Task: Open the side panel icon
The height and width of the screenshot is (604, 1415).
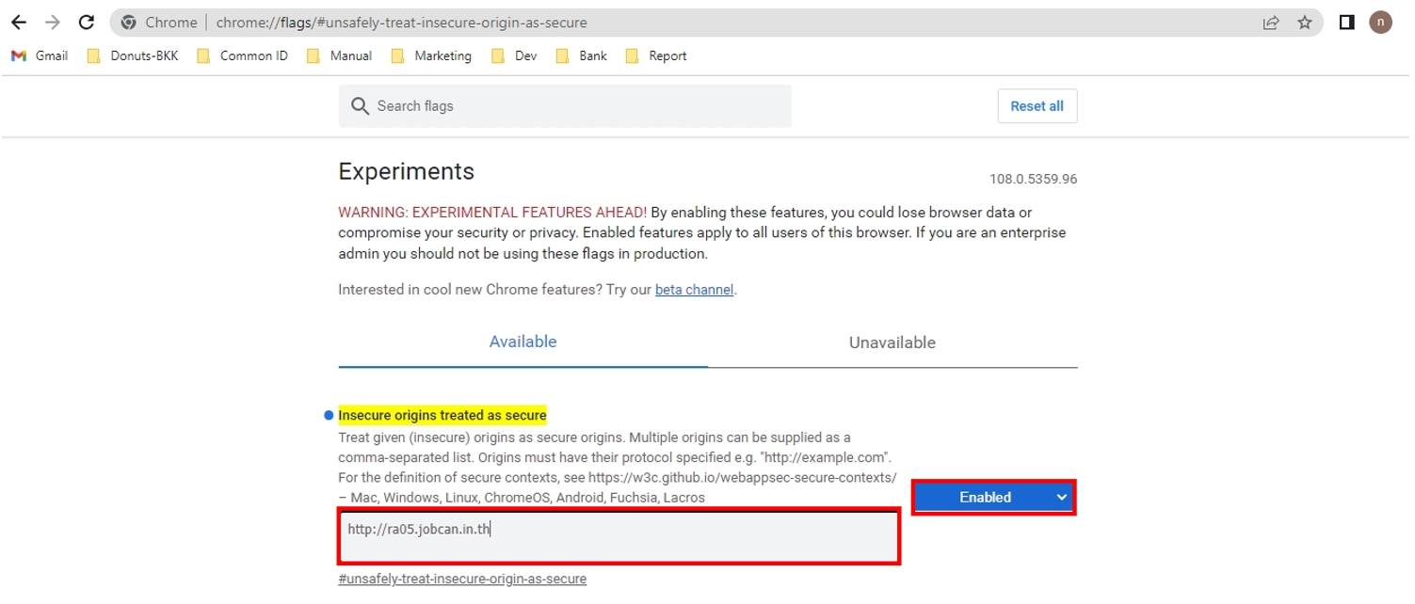Action: click(1346, 23)
